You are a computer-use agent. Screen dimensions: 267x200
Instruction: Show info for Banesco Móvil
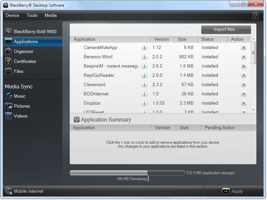point(144,57)
